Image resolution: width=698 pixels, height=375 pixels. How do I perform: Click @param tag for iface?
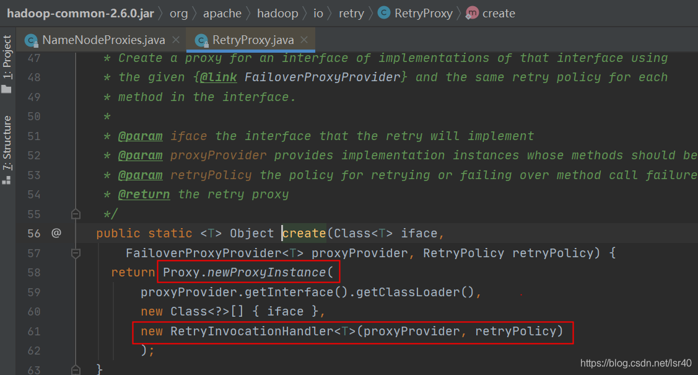pos(140,136)
